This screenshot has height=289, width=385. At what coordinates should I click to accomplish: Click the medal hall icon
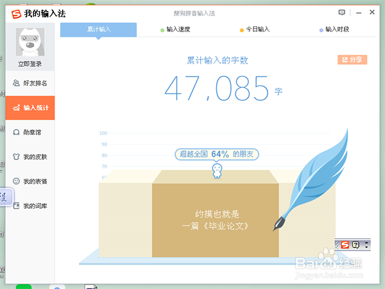(16, 132)
